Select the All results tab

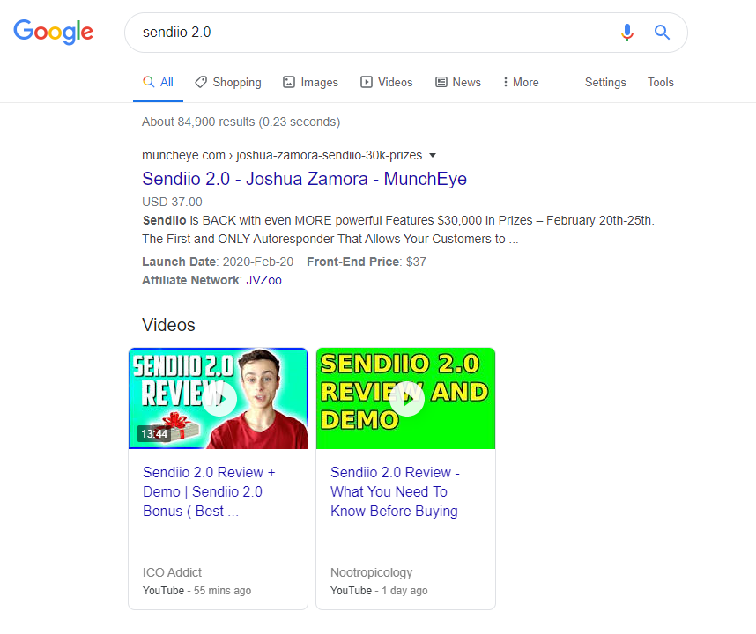(x=158, y=82)
